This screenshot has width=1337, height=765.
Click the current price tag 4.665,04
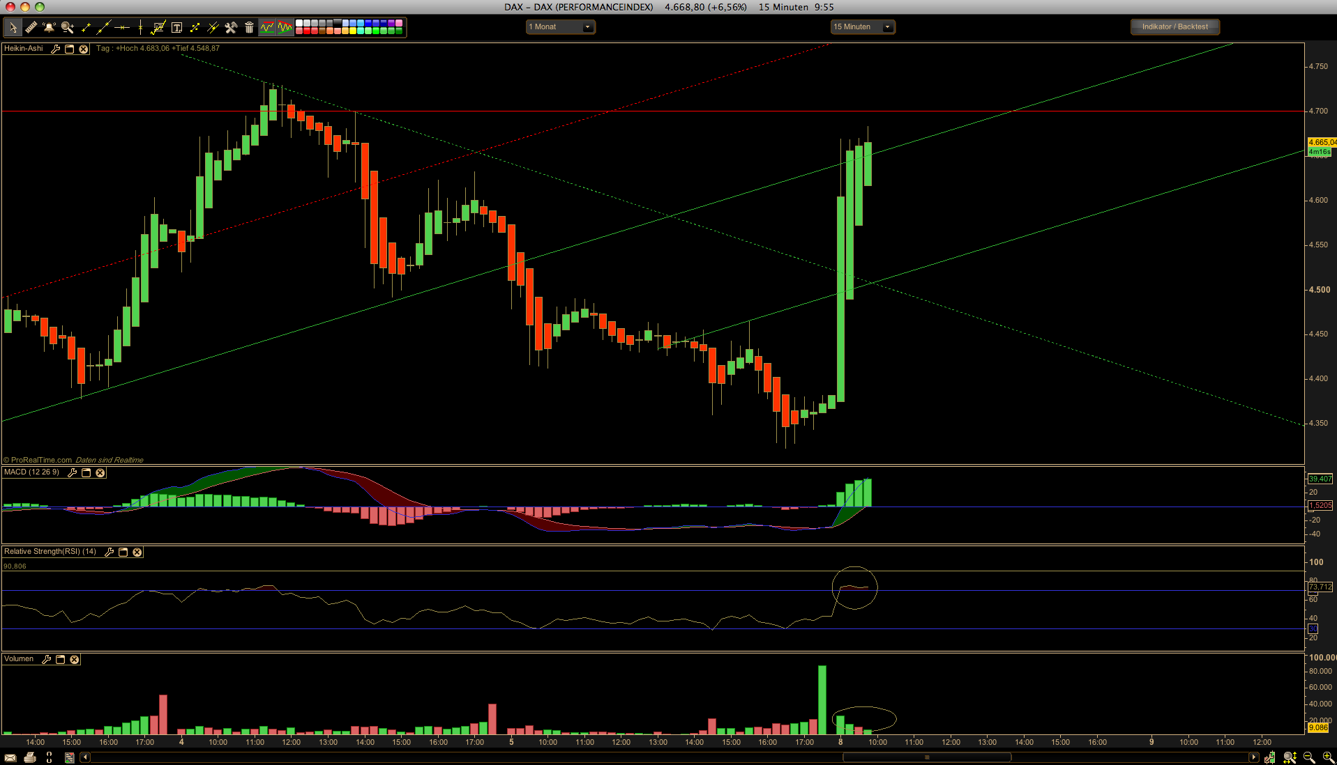tap(1322, 142)
